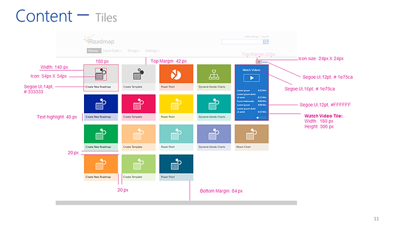The image size is (410, 228).
Task: Open the brown Moon Chart tile icon
Action: click(251, 134)
